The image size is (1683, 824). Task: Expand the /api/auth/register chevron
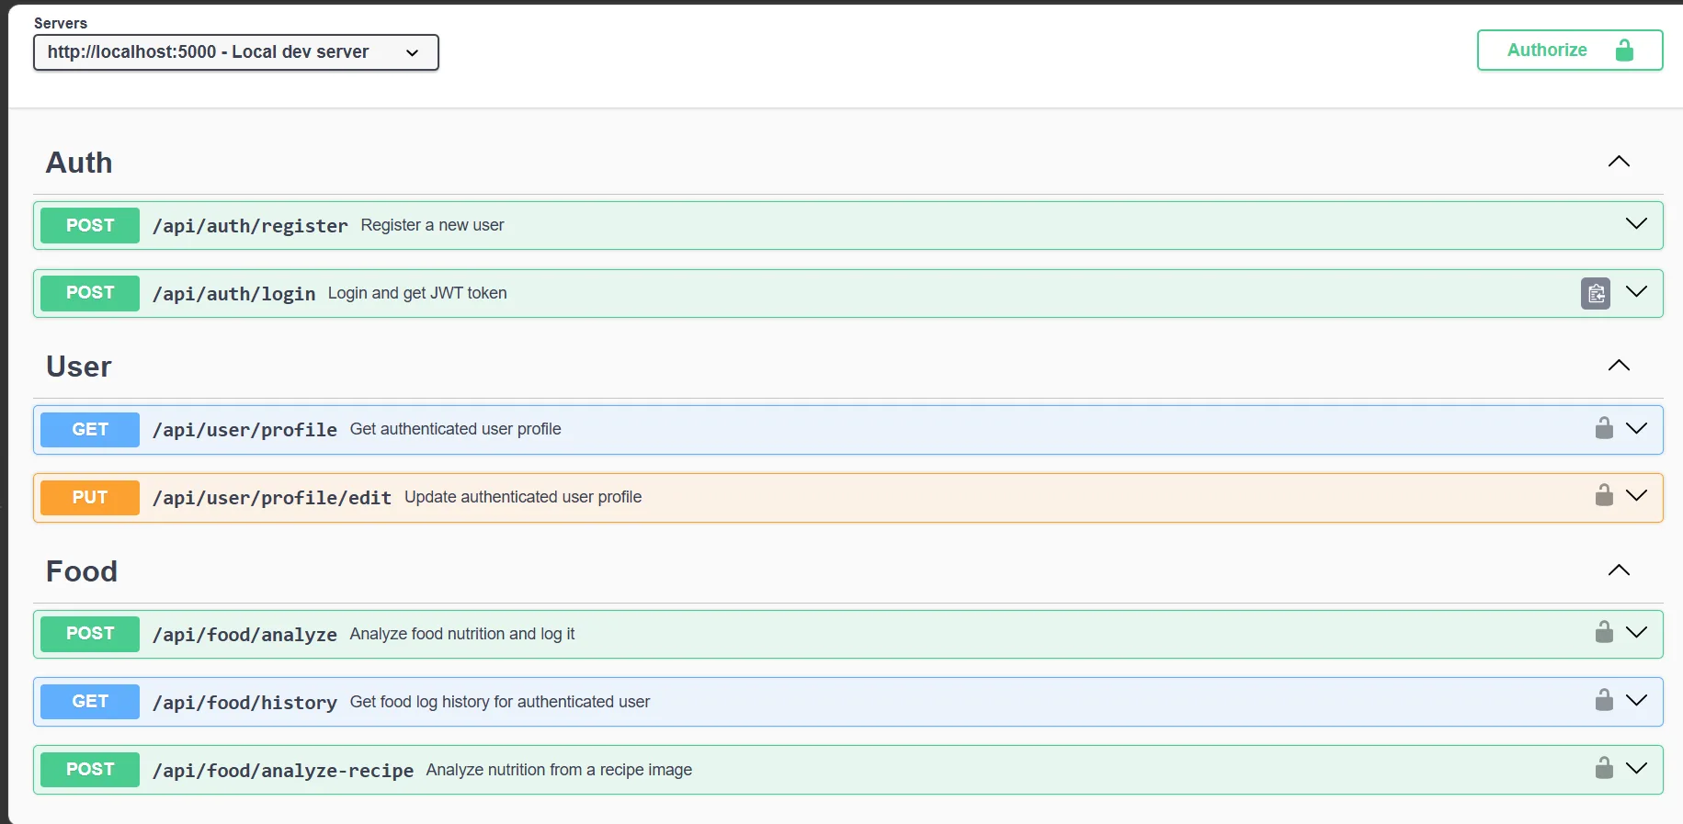1636,224
